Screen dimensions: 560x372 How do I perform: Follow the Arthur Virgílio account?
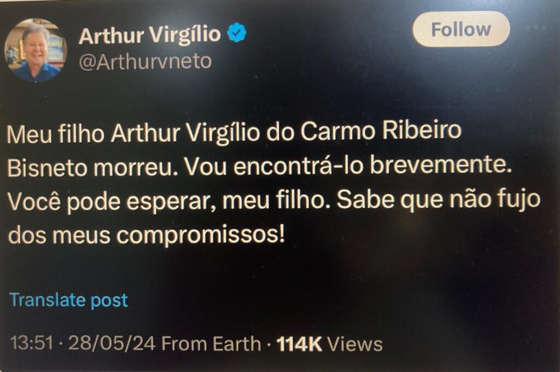point(460,29)
